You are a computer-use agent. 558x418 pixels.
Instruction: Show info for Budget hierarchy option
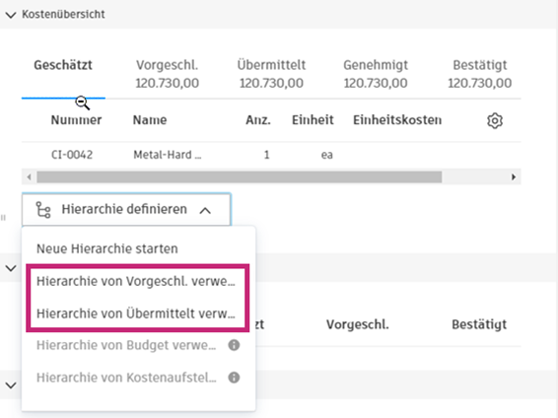point(234,345)
